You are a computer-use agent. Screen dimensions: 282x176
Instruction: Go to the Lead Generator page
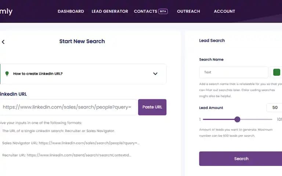(x=110, y=11)
